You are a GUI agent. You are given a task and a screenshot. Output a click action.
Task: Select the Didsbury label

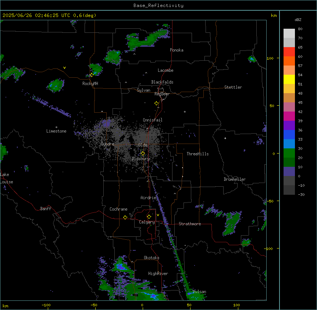click(x=141, y=159)
